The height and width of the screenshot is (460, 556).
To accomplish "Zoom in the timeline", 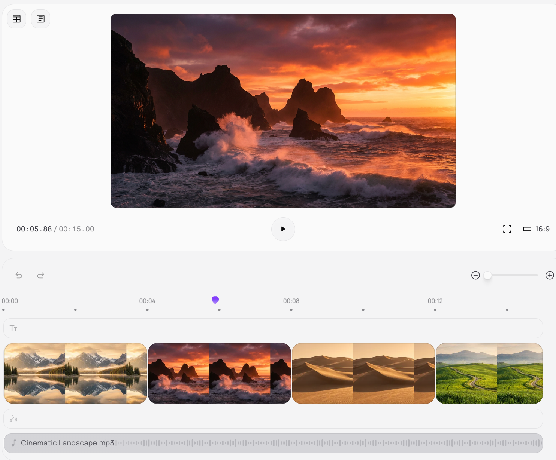I will tap(549, 275).
